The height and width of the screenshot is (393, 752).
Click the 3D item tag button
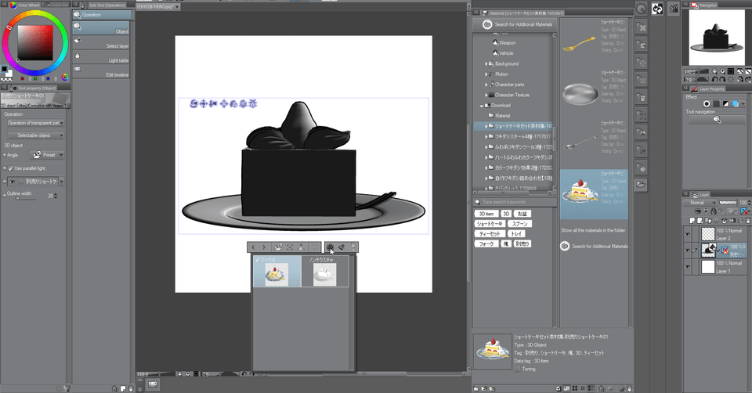tap(486, 214)
